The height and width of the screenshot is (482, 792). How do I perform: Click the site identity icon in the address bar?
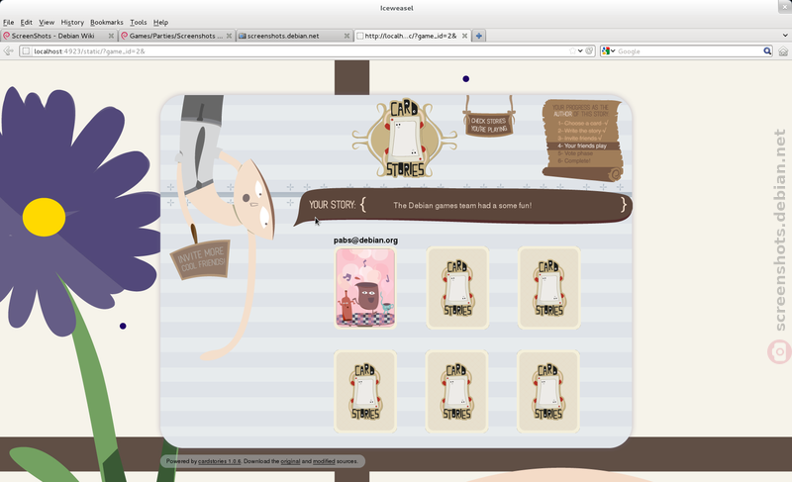click(26, 51)
